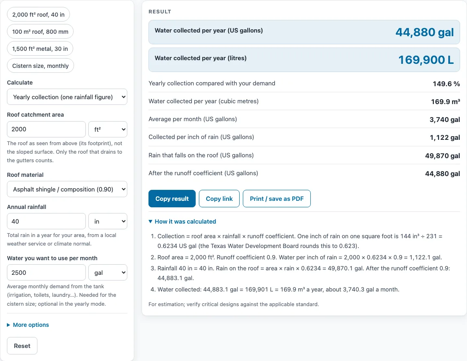Apply the "100 m² roof, 800 mm" preset
Image resolution: width=467 pixels, height=361 pixels.
click(x=40, y=32)
